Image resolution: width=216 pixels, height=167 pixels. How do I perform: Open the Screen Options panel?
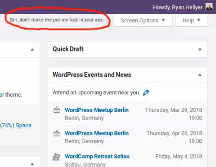[x=143, y=20]
